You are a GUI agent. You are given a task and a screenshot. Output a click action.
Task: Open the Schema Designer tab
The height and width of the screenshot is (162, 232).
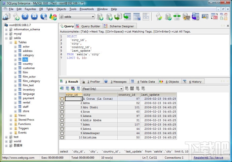(x=121, y=26)
